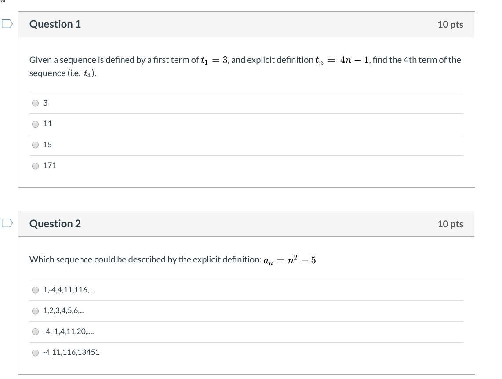Screen dimensions: 502x379
Task: Click the 10 pts label of Question 2
Action: coord(450,224)
